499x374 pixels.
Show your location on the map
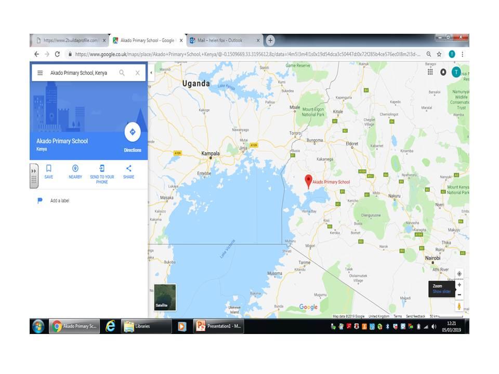(459, 274)
